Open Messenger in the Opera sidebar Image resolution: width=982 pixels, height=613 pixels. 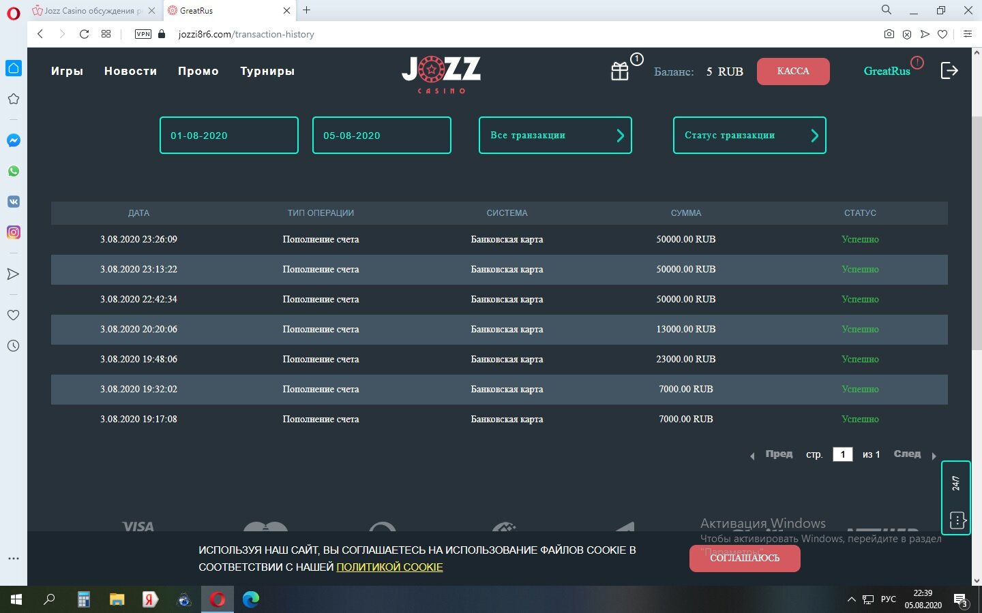14,140
